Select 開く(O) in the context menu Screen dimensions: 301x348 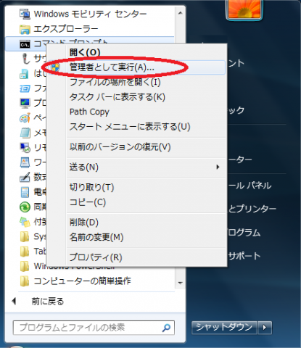pyautogui.click(x=85, y=52)
